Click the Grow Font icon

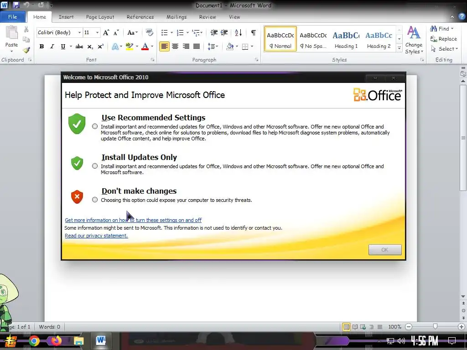tap(106, 32)
